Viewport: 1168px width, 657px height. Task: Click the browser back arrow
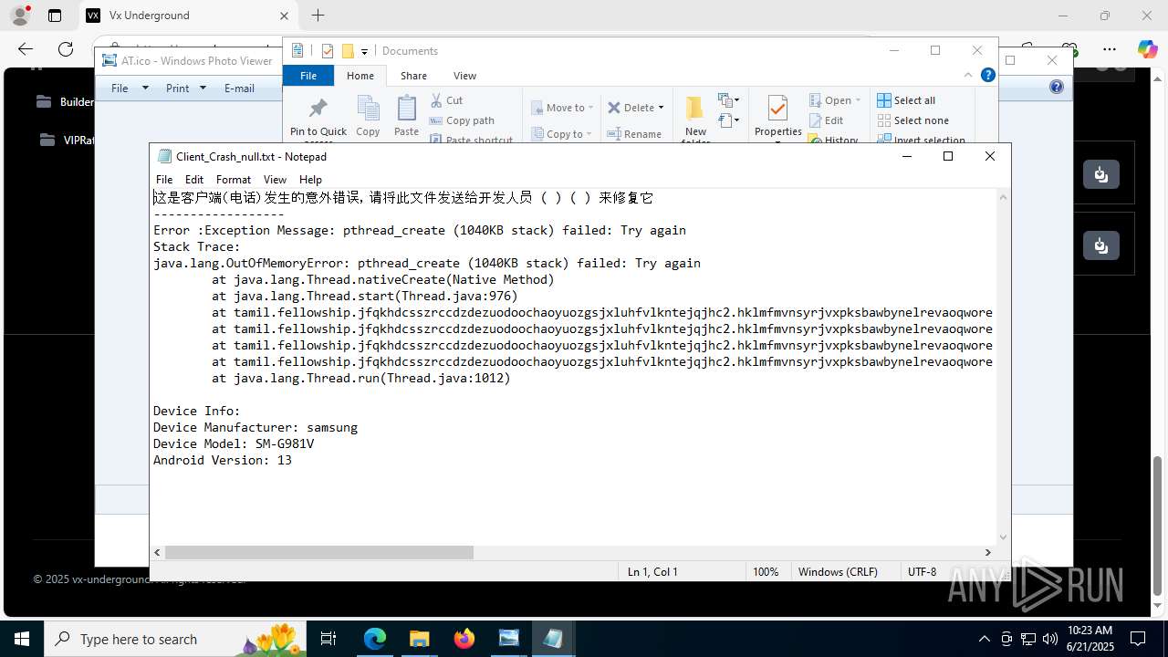[x=26, y=49]
